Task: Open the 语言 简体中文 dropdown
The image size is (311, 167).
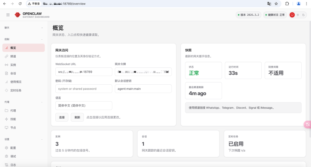Action: click(x=84, y=106)
